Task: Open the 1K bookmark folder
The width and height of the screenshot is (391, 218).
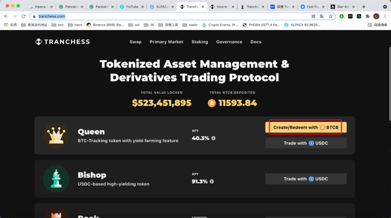Action: click(x=149, y=25)
